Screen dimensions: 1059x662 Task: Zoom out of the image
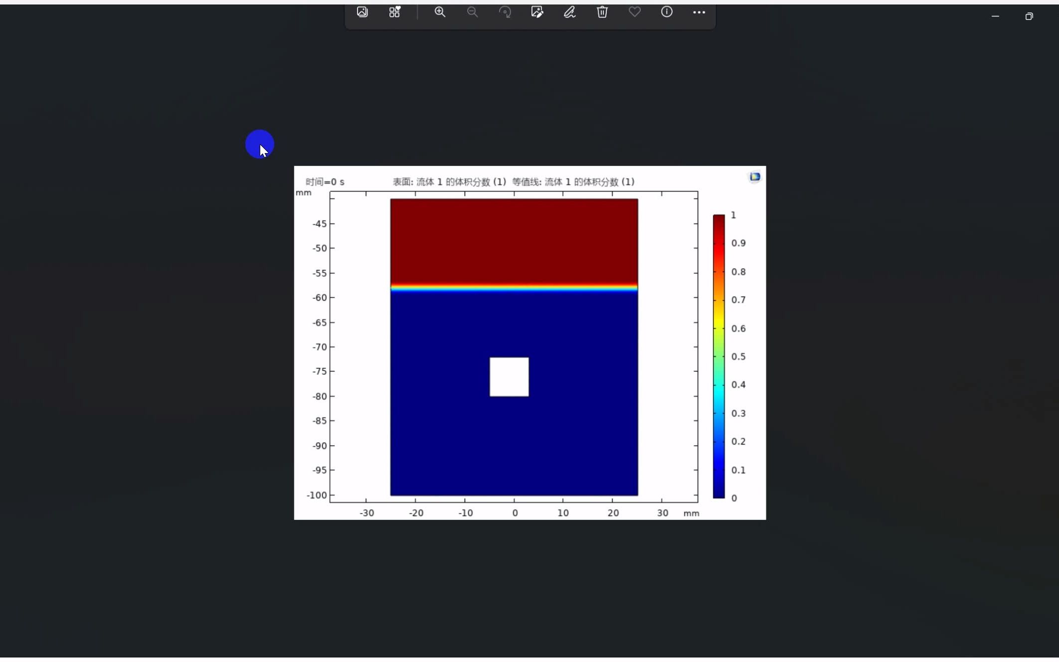click(472, 12)
